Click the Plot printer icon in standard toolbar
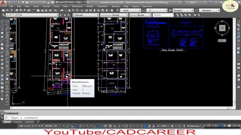241x135 pixels. coord(17,10)
